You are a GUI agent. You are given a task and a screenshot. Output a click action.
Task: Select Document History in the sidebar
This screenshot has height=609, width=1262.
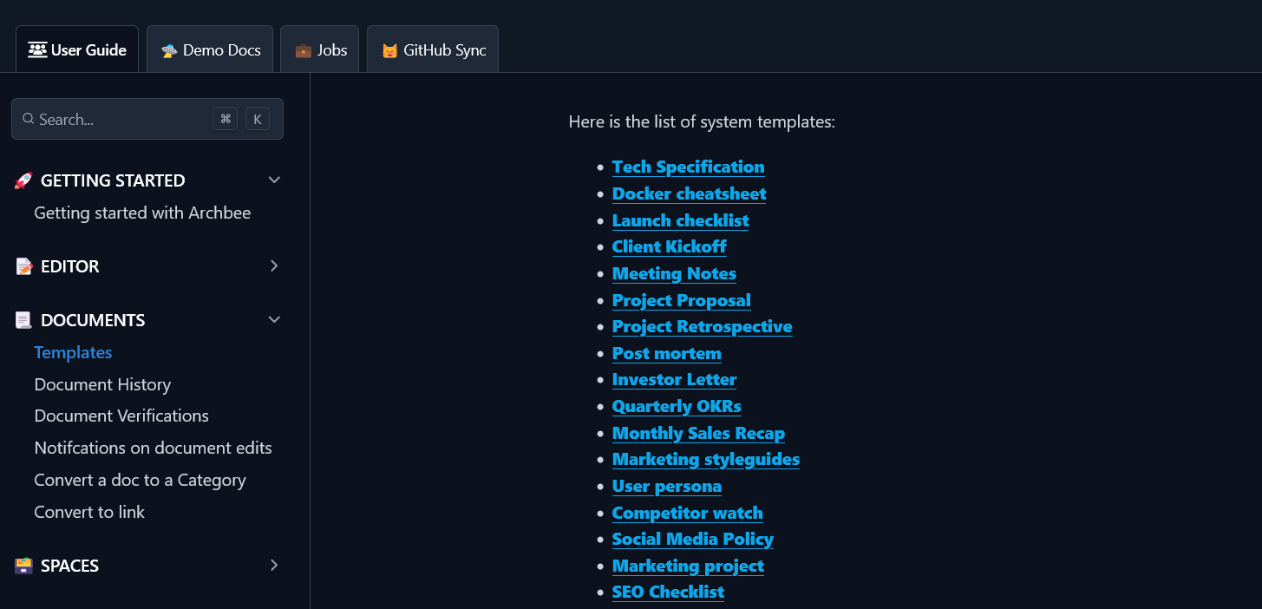click(102, 383)
